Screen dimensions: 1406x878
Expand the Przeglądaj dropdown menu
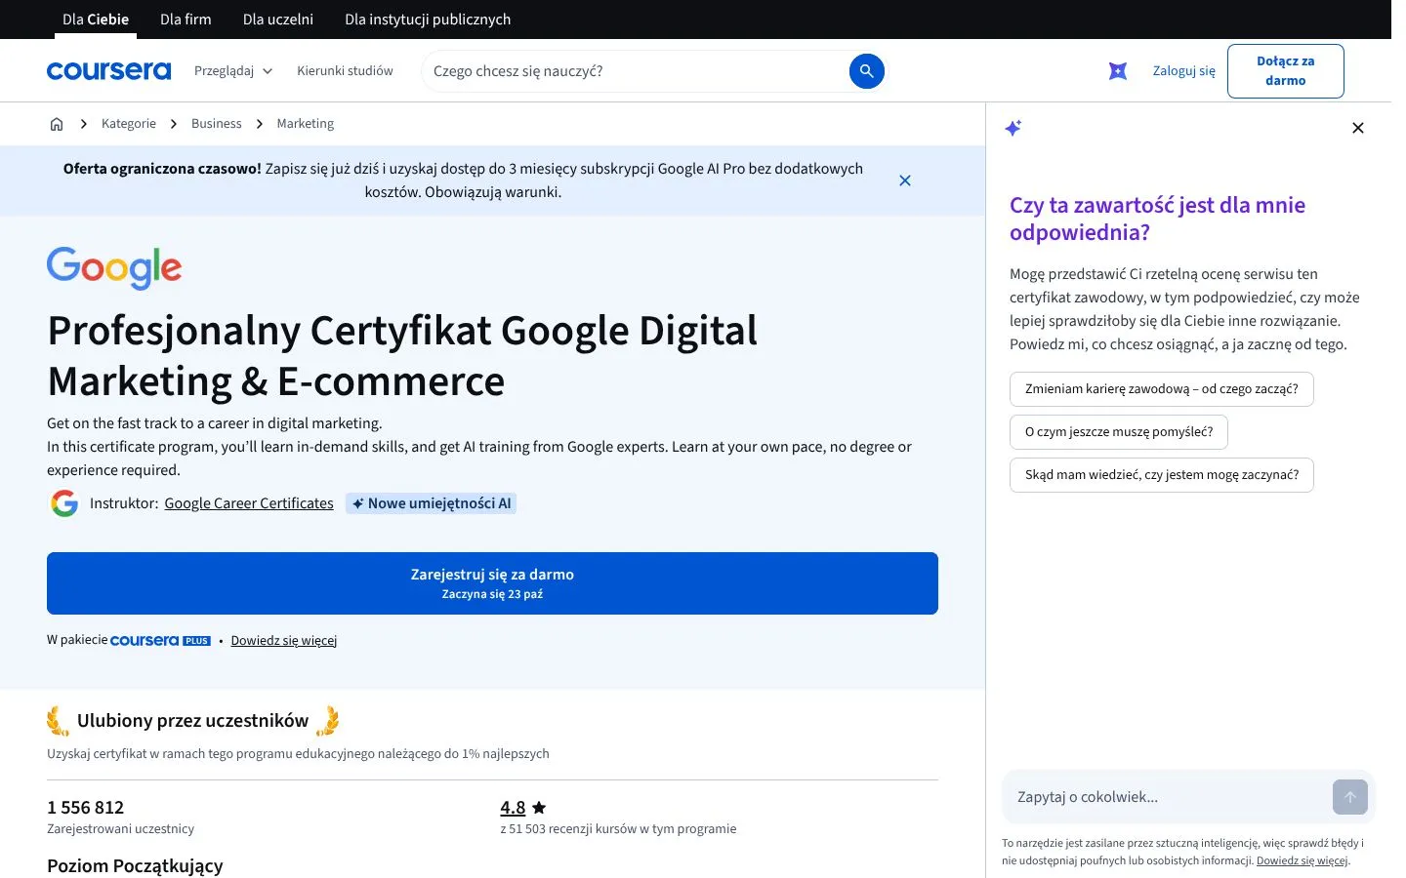pyautogui.click(x=233, y=71)
